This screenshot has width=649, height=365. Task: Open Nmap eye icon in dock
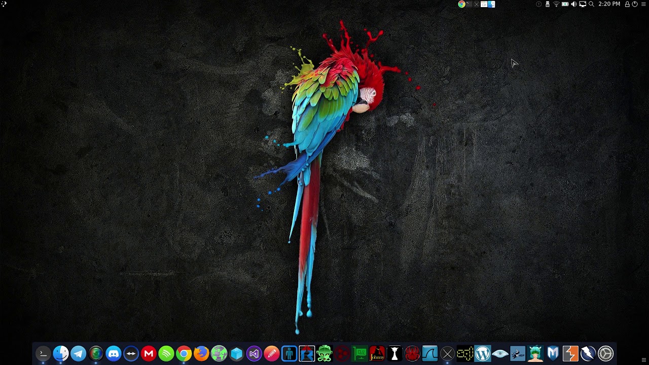[500, 353]
